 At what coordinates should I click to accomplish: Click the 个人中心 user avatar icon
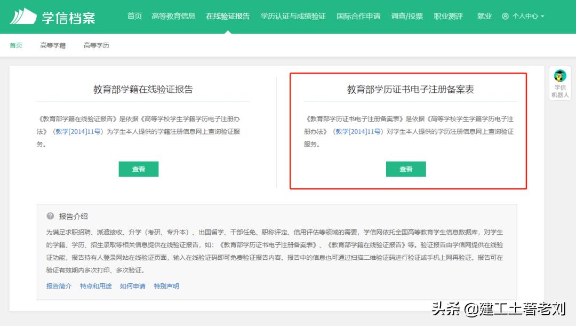[505, 16]
